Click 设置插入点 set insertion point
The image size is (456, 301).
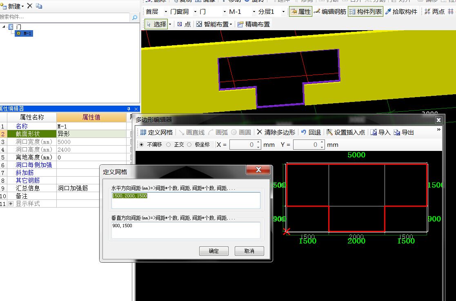coord(345,133)
